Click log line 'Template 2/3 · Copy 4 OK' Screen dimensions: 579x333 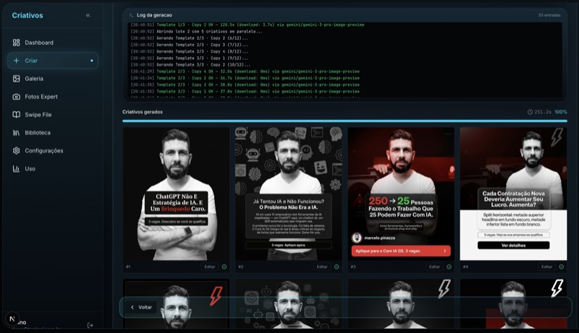(245, 72)
